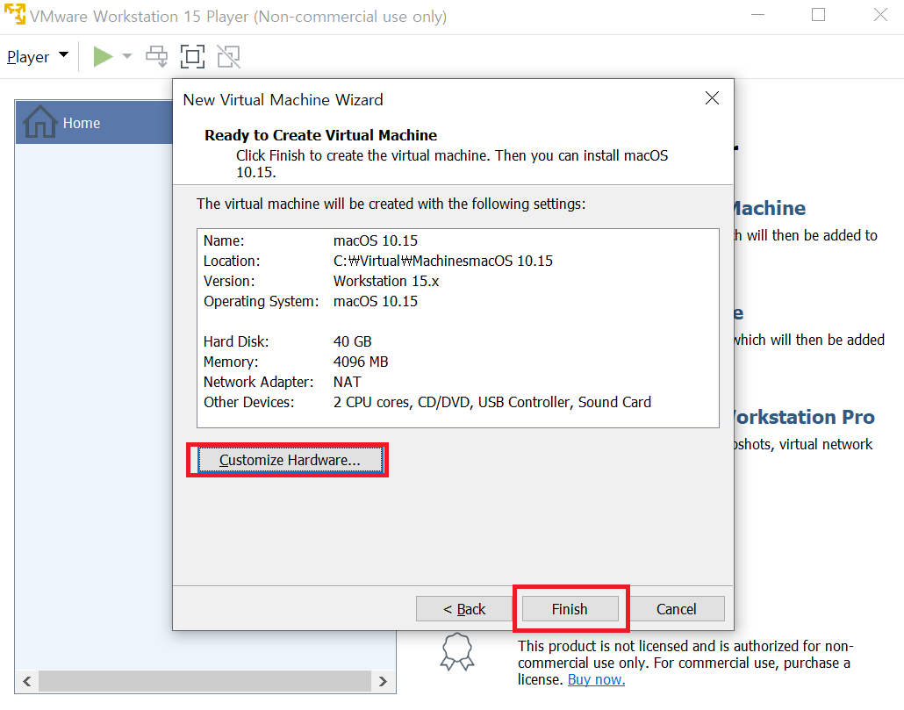Click the VMware logo in title bar
904x710 pixels.
point(15,16)
